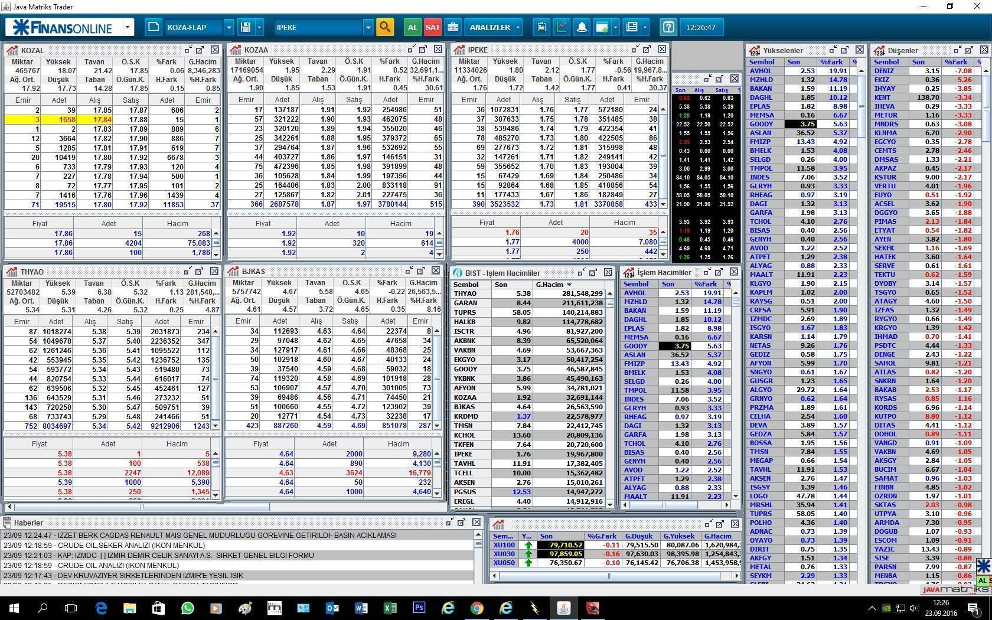Open the line chart icon in toolbar
992x620 pixels.
pos(561,27)
